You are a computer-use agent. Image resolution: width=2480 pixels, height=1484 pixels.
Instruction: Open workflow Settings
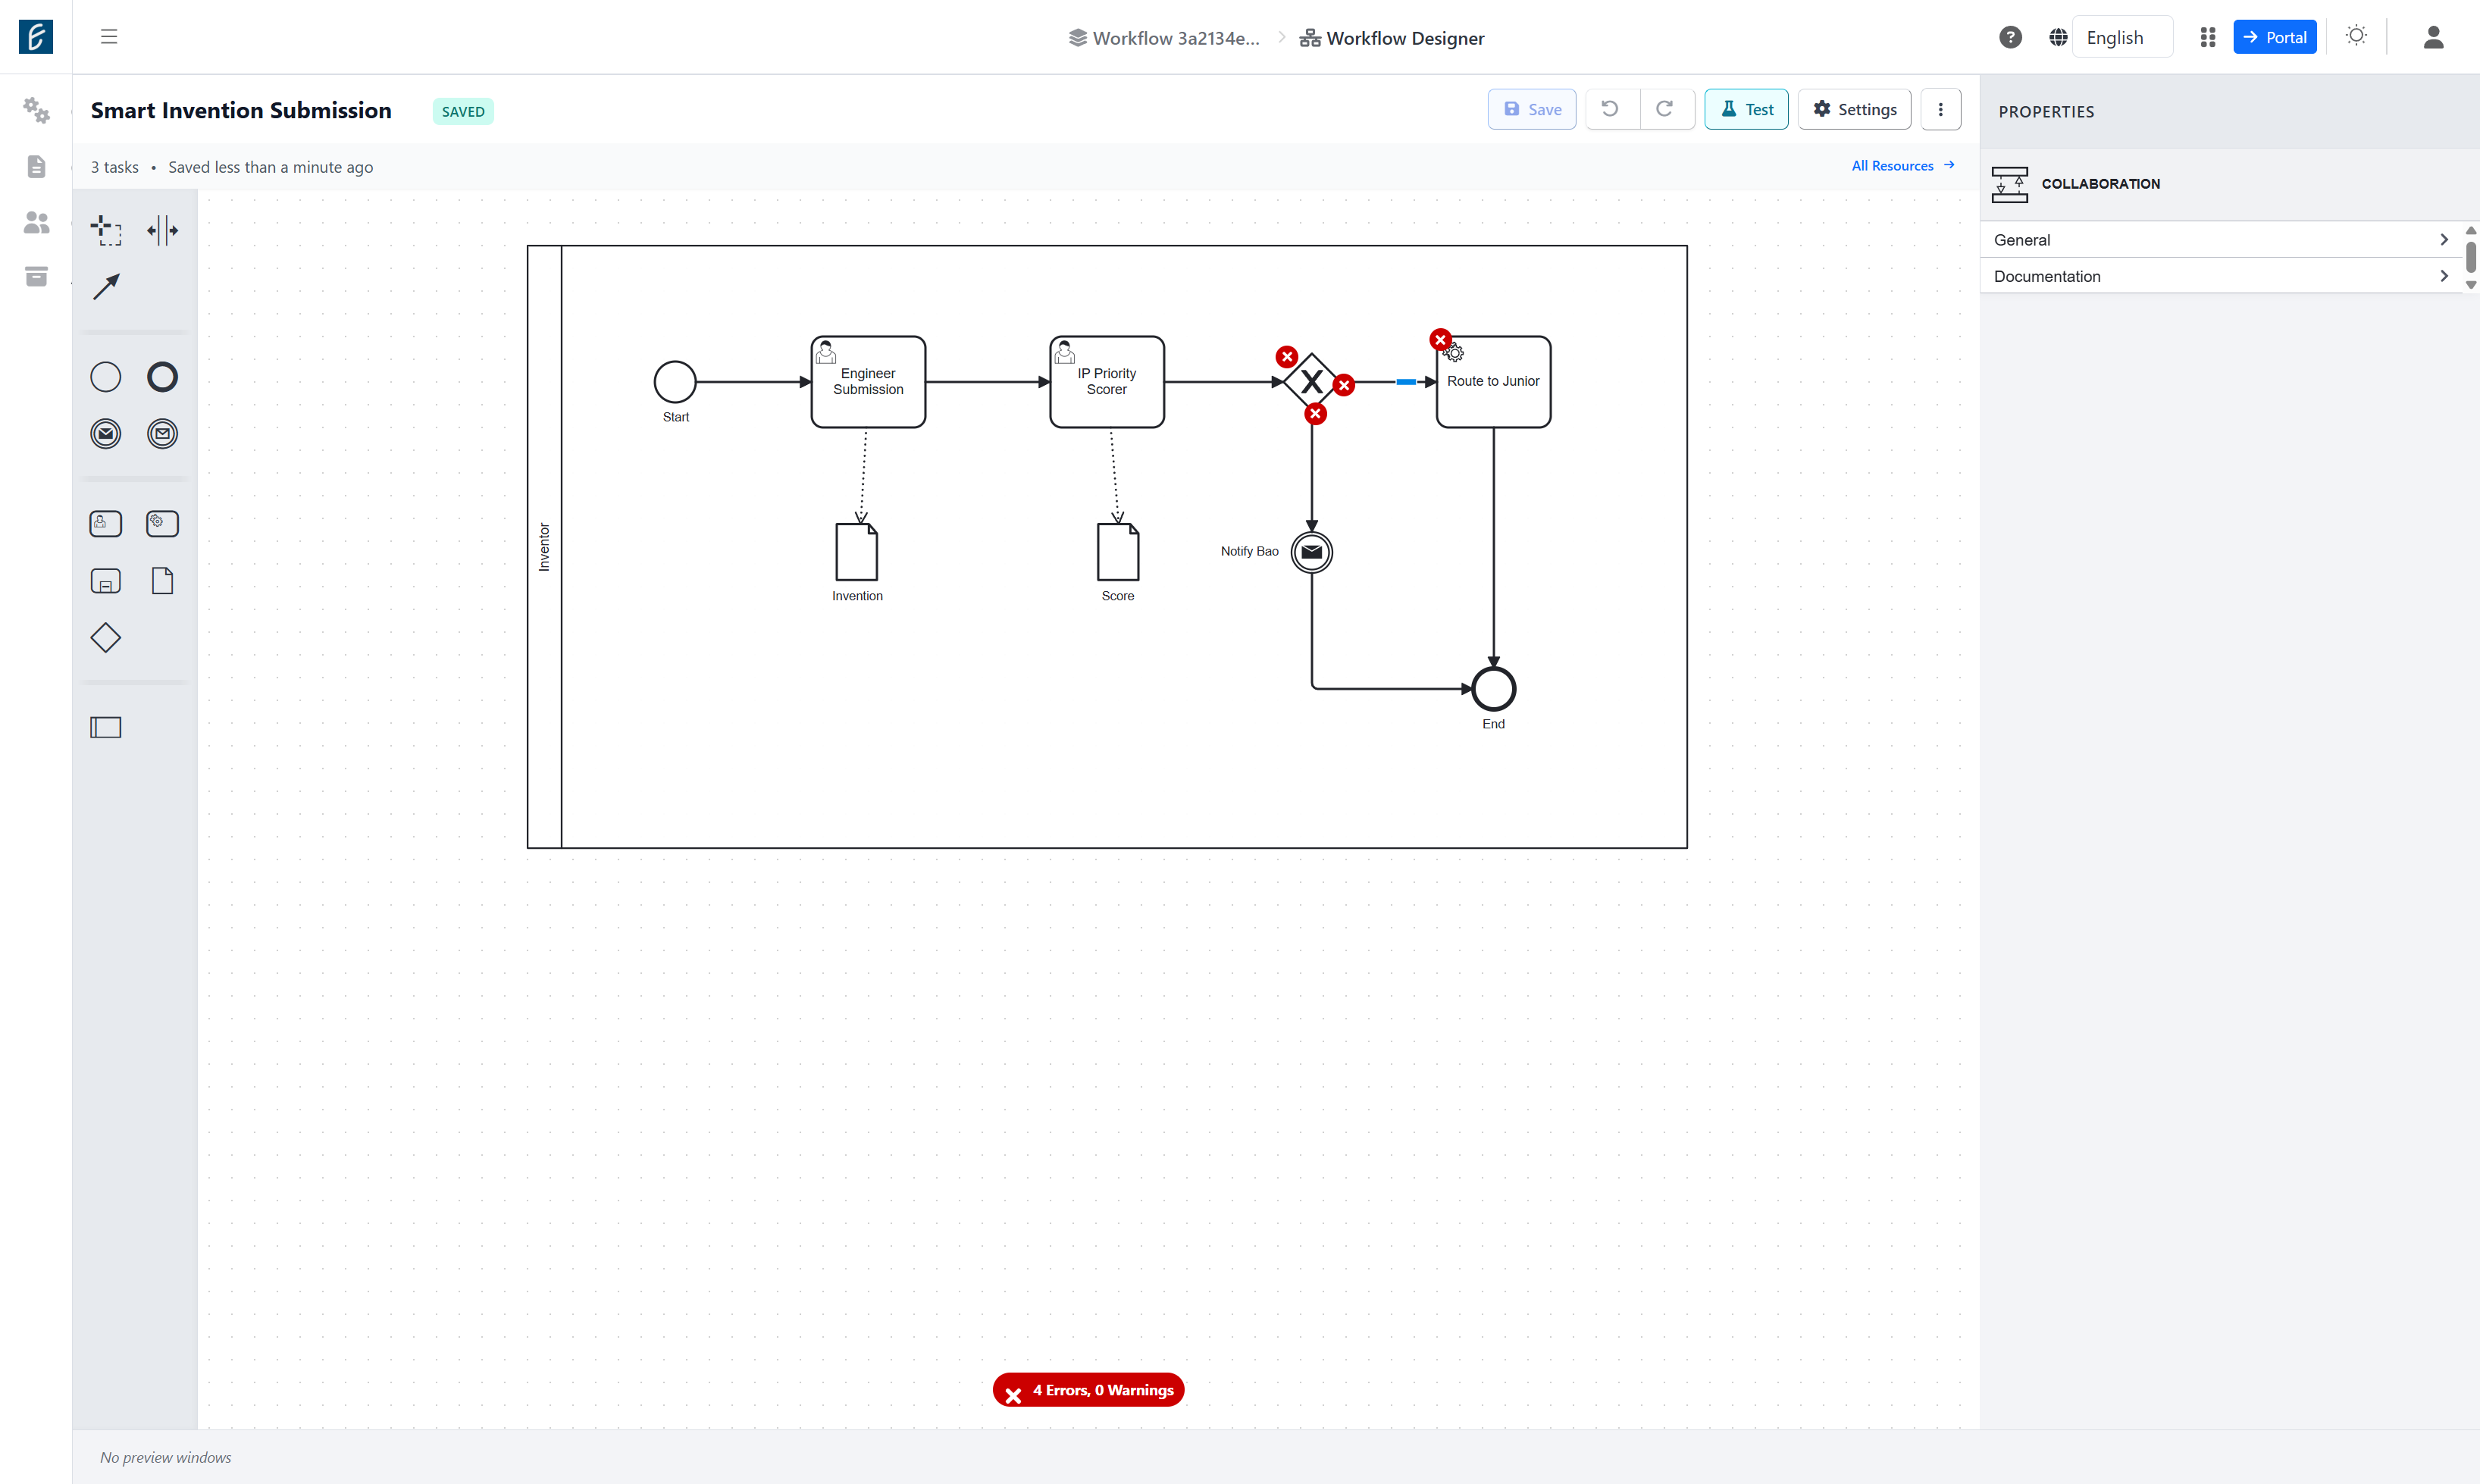point(1854,109)
